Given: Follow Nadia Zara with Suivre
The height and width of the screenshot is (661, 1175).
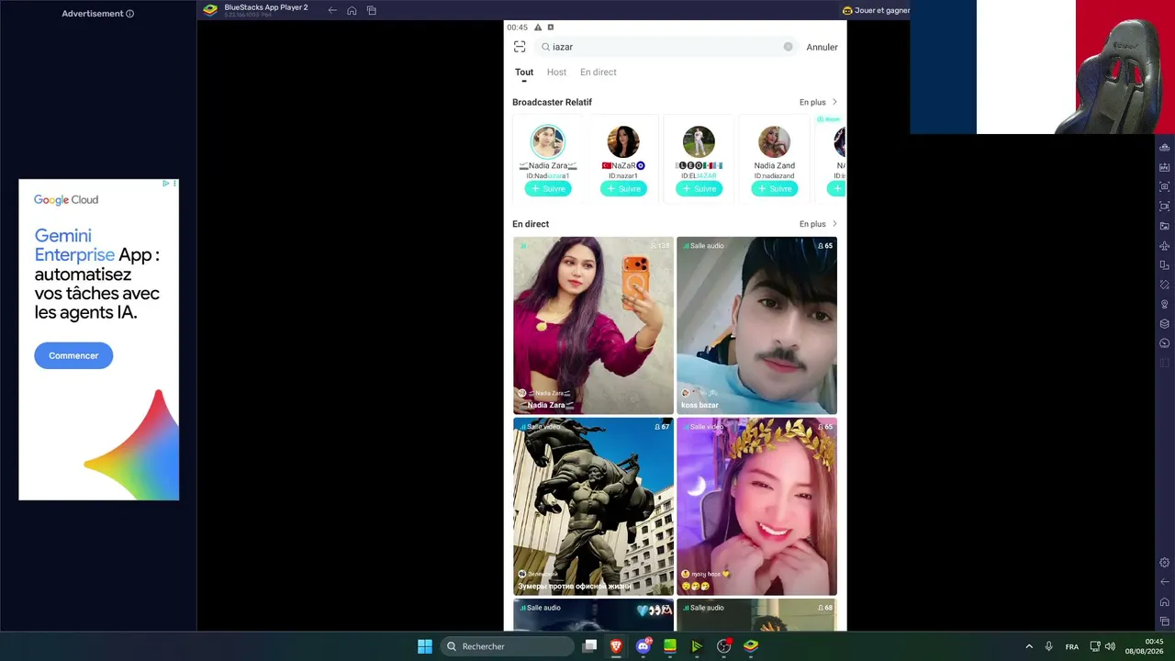Looking at the screenshot, I should tap(548, 189).
